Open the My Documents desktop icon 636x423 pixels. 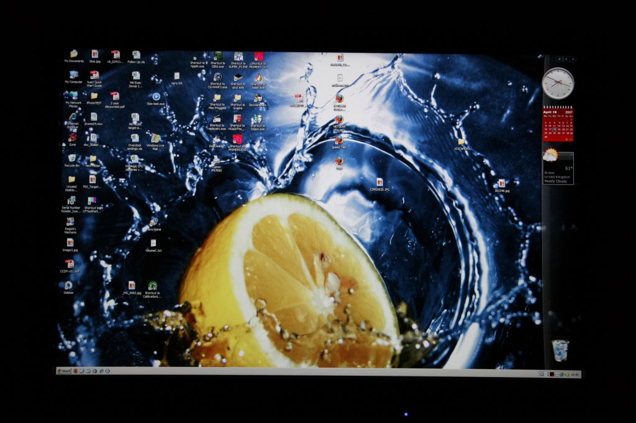click(x=73, y=55)
